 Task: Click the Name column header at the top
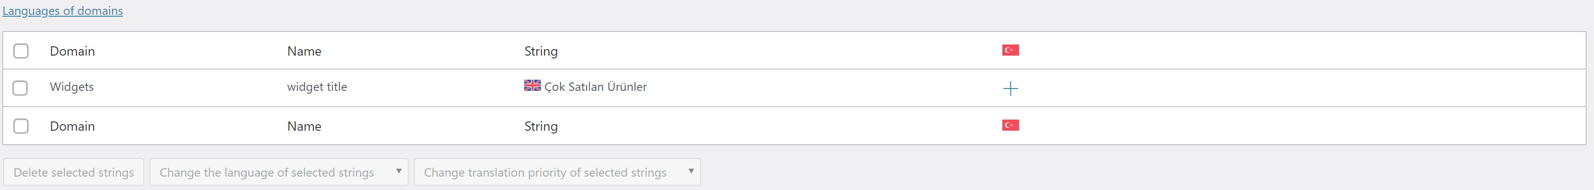click(304, 51)
